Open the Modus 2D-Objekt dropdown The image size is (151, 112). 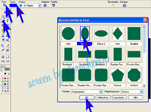[x=40, y=6]
